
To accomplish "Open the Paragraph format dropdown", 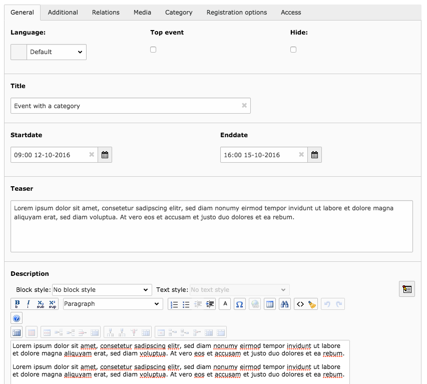I will 113,304.
